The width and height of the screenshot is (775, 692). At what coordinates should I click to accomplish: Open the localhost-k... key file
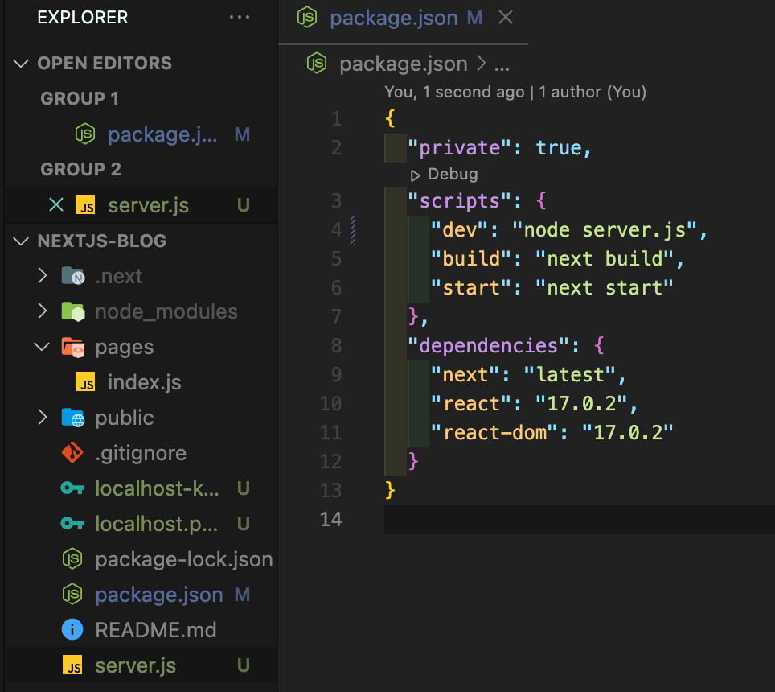158,488
